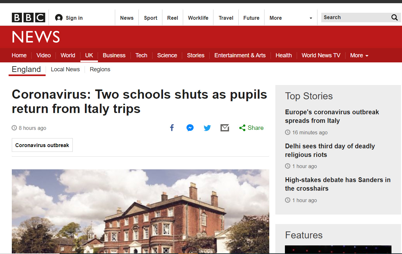Open the Business news tab
This screenshot has width=402, height=254.
click(x=114, y=55)
